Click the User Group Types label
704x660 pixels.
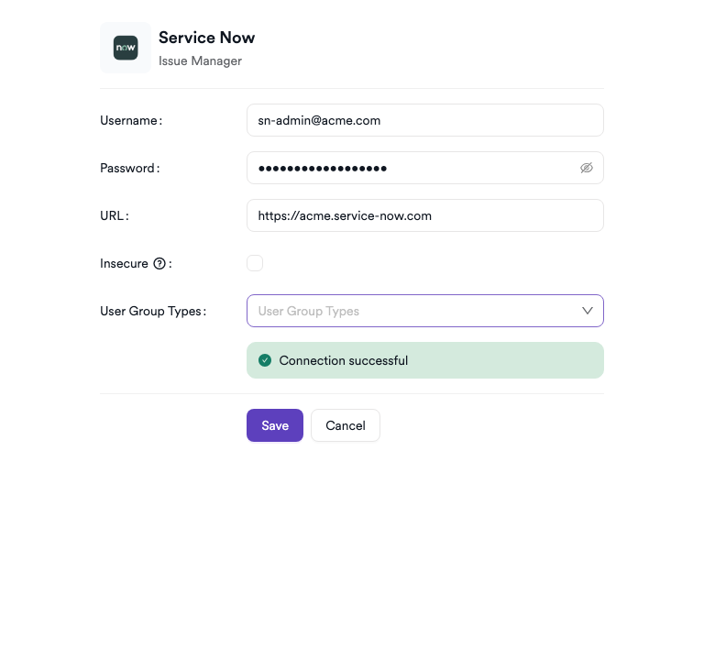click(x=151, y=311)
